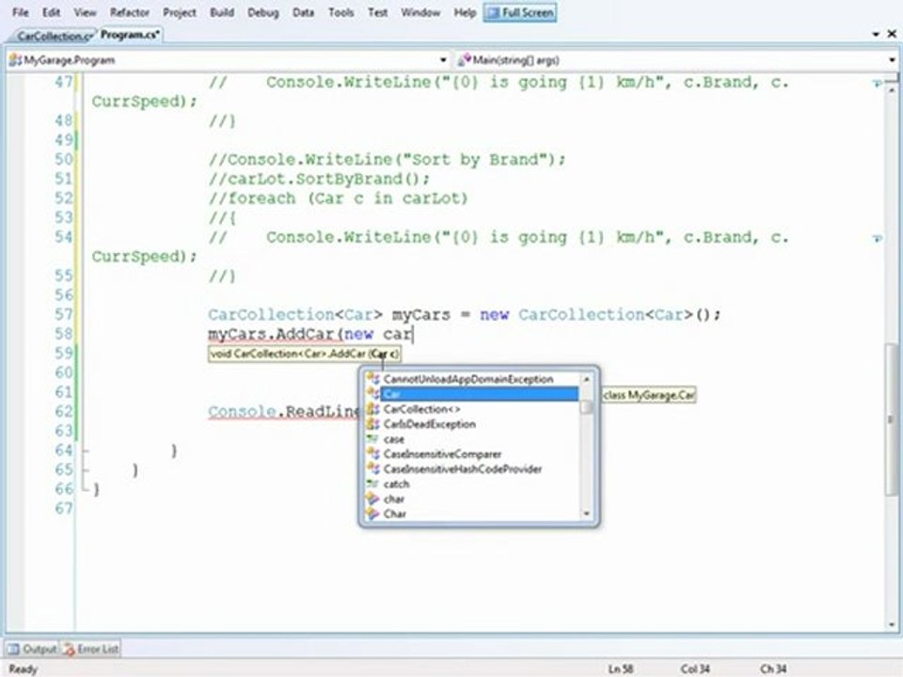Viewport: 903px width, 677px height.
Task: Click the Output window icon
Action: [14, 649]
